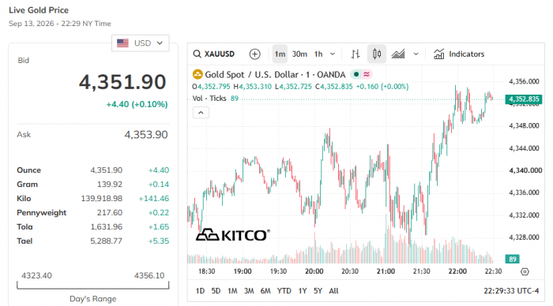The height and width of the screenshot is (306, 553).
Task: Select the bars chart style icon
Action: [355, 54]
